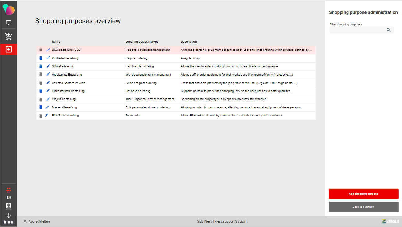Edit the PSA Teambestellung entry
The height and width of the screenshot is (227, 402).
(46, 115)
